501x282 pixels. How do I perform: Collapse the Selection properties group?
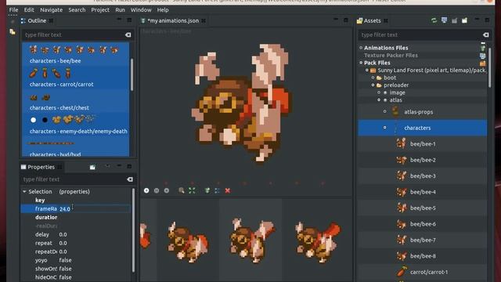click(24, 191)
